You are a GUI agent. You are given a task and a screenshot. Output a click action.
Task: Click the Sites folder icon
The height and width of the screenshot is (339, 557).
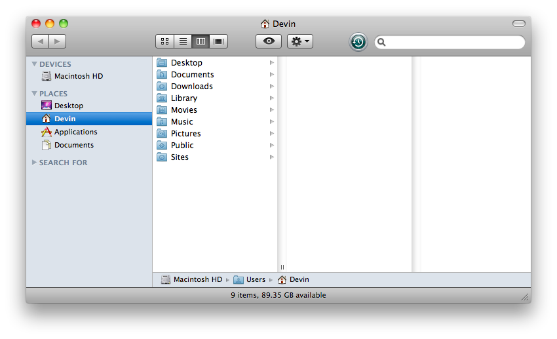tap(162, 157)
